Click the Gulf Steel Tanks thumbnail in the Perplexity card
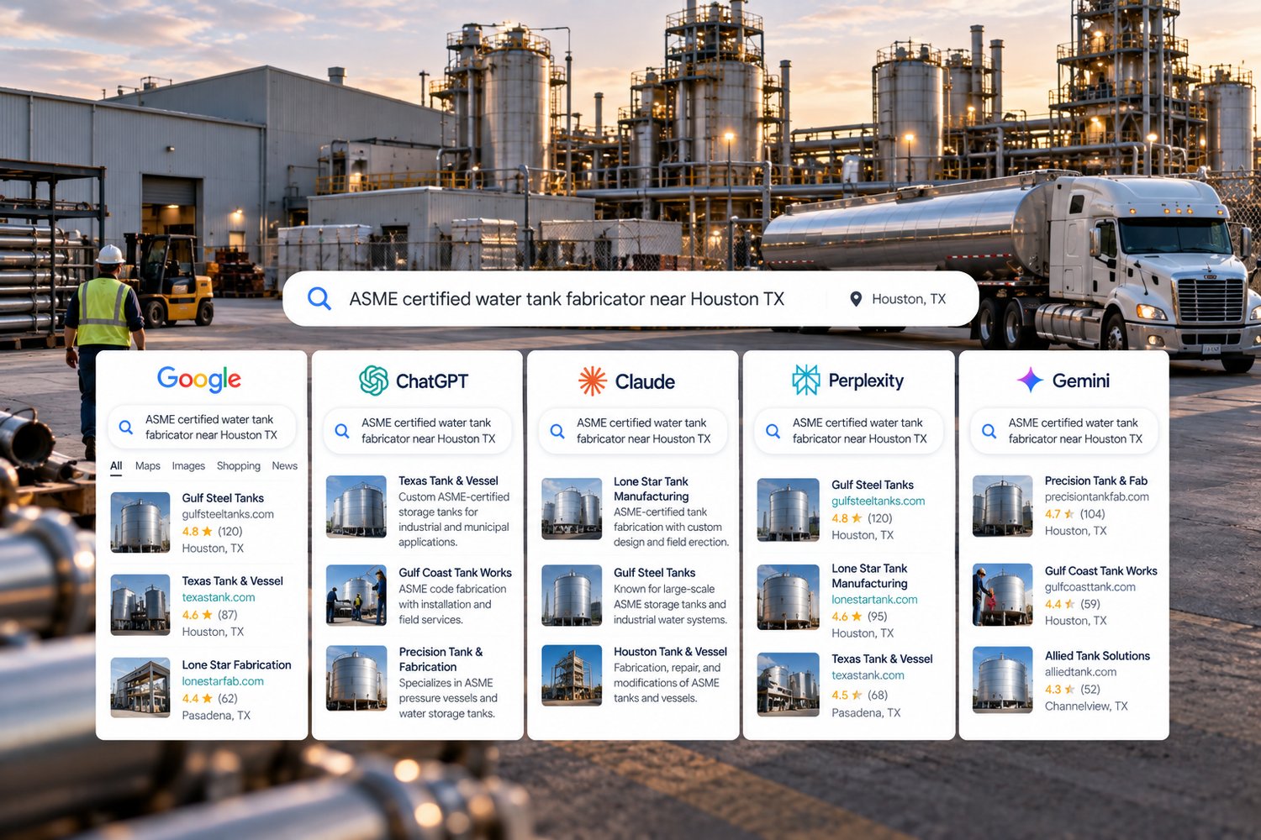This screenshot has width=1261, height=840. 789,510
